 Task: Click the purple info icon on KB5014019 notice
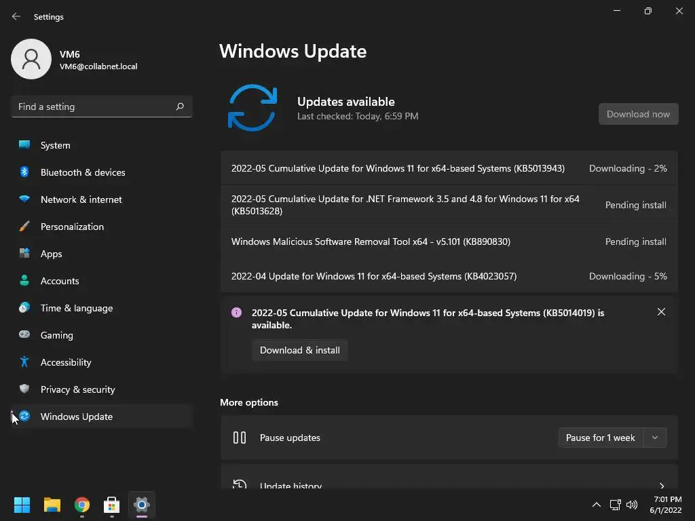[237, 313]
